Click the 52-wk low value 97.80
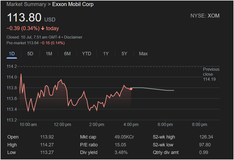The width and height of the screenshot is (234, 160). pos(205,145)
